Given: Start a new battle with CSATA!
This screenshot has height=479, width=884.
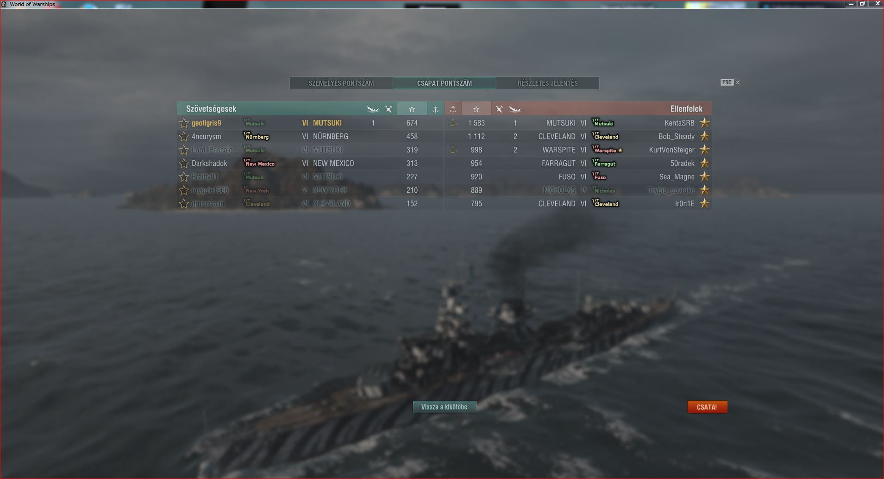Looking at the screenshot, I should click(x=707, y=407).
